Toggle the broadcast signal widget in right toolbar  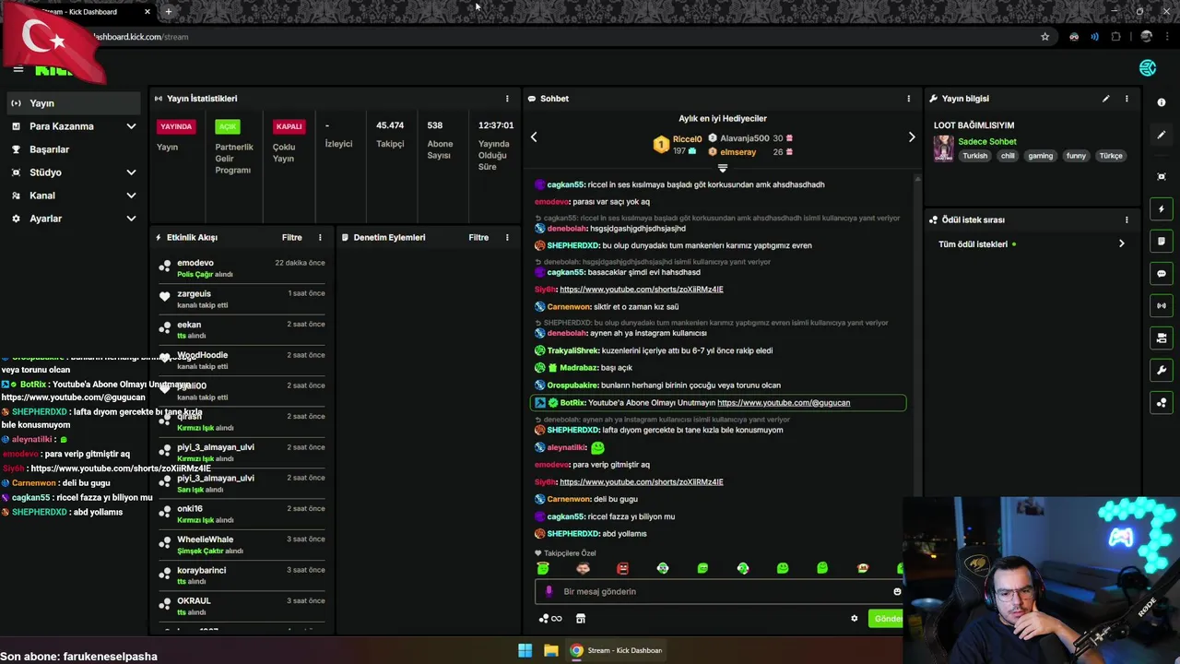[x=1162, y=305]
